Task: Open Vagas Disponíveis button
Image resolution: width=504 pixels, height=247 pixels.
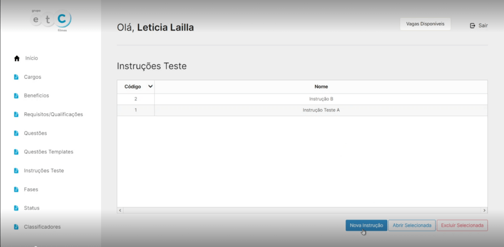Action: pos(425,24)
